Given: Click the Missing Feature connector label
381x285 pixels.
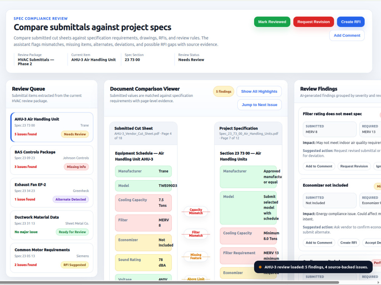Looking at the screenshot, I should 196,256.
